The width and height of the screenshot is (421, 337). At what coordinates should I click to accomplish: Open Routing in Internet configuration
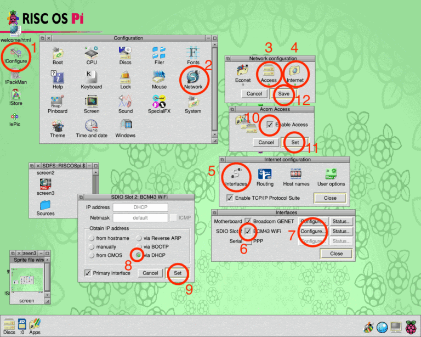click(265, 177)
